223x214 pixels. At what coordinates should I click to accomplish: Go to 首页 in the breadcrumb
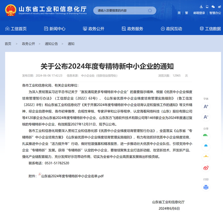[8, 44]
